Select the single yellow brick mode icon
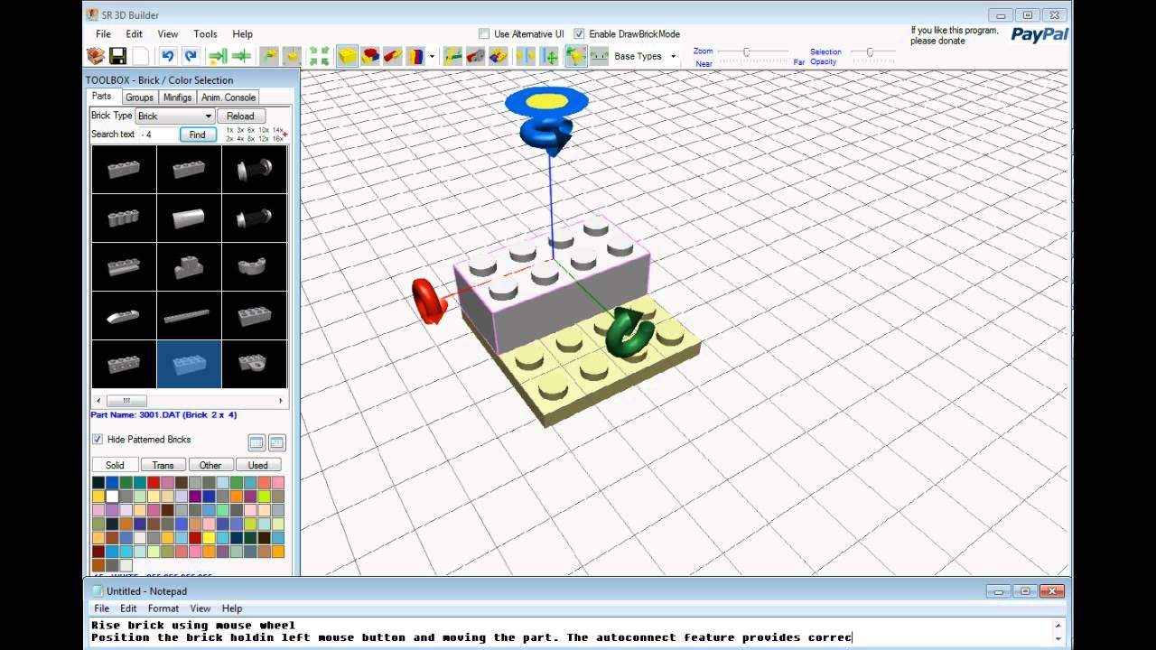Screen dimensions: 1156x650 [347, 56]
